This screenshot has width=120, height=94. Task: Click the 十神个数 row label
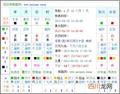coord(6,89)
